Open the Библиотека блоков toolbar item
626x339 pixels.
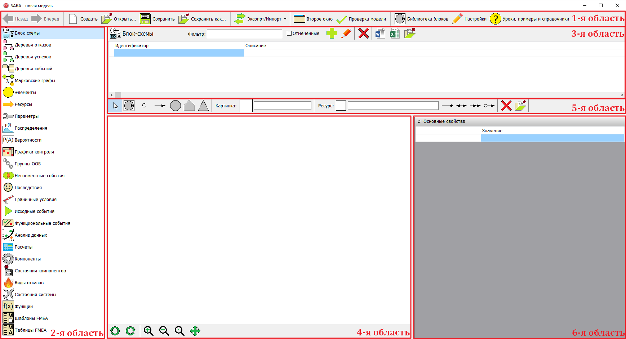pyautogui.click(x=422, y=19)
